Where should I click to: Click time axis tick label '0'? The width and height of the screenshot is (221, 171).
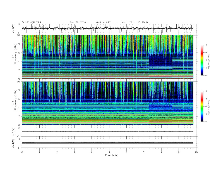point(22,152)
